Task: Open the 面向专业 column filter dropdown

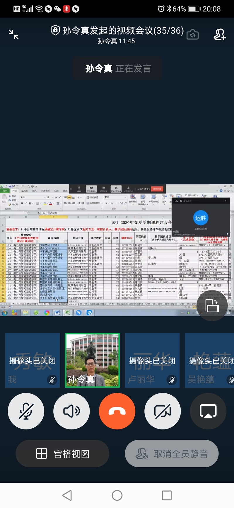Action: click(x=87, y=242)
